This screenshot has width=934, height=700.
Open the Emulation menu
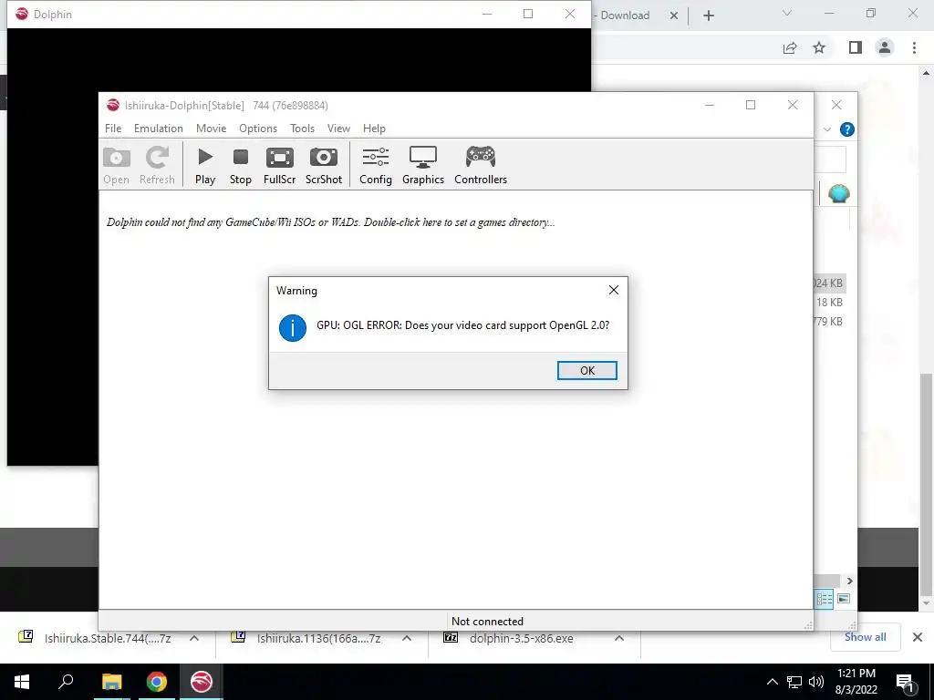pos(159,128)
